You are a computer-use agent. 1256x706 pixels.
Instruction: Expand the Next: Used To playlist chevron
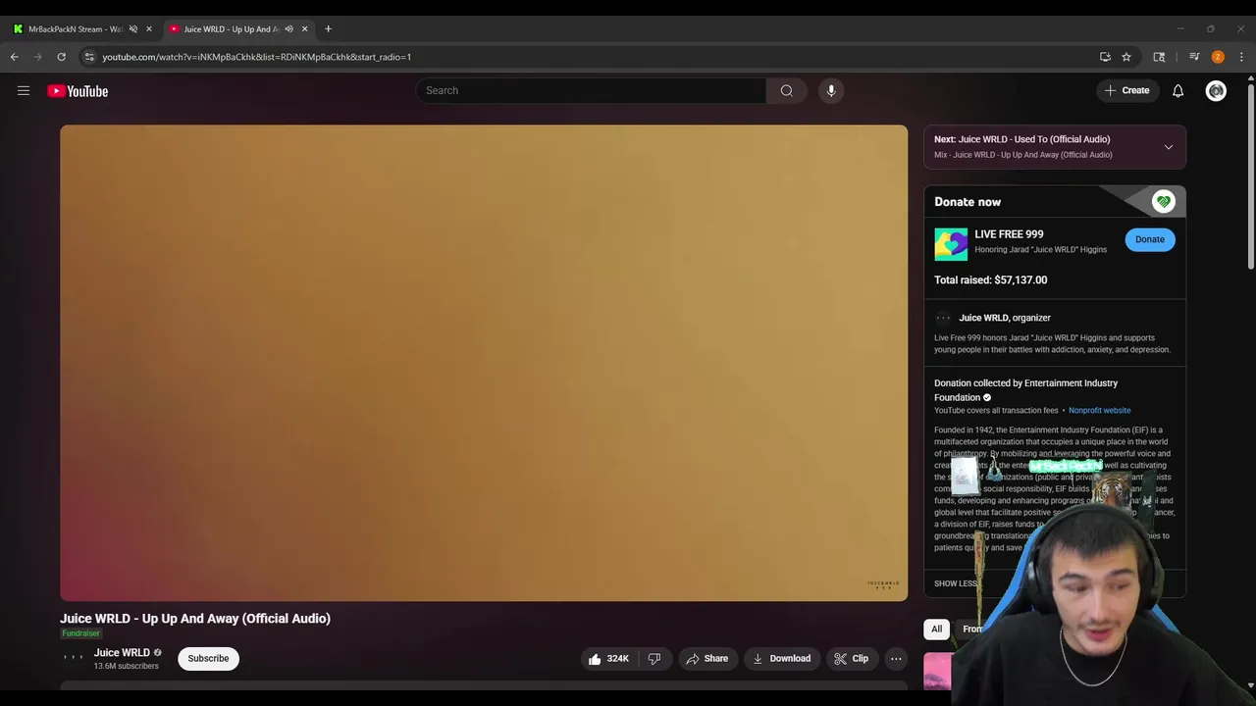pos(1168,147)
